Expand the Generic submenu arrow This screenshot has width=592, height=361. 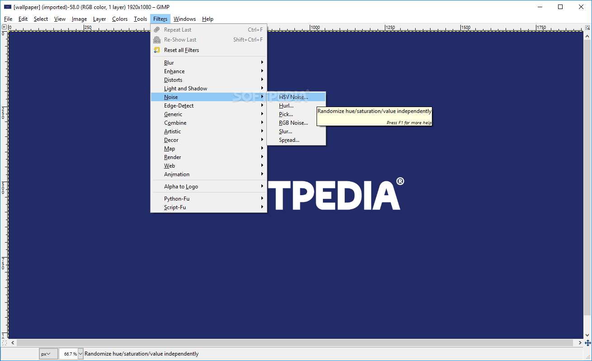click(x=262, y=114)
